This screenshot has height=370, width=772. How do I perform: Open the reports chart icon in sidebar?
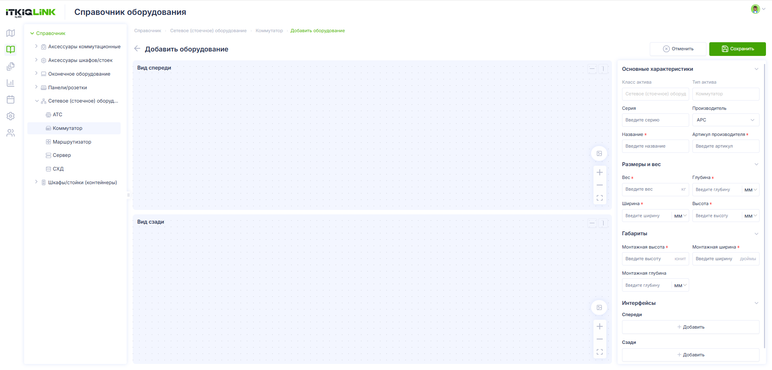pos(11,83)
